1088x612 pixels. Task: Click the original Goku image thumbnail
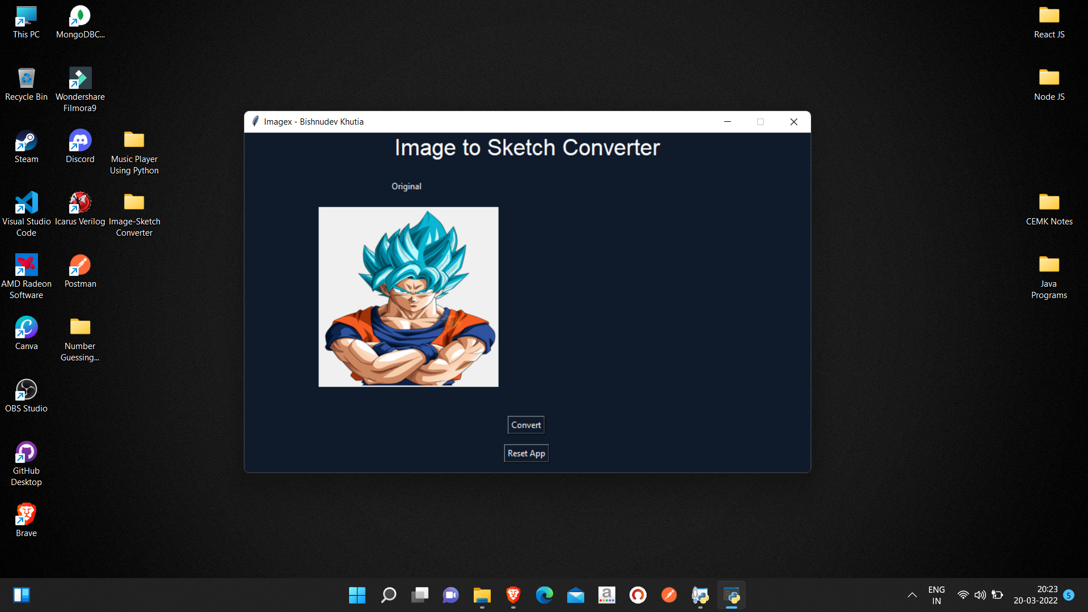[408, 296]
